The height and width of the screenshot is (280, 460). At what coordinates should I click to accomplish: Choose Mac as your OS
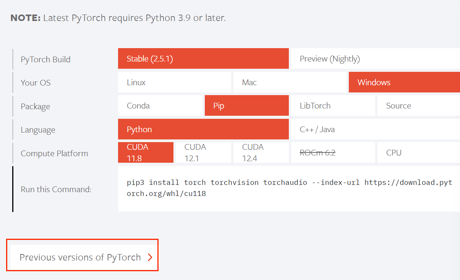[x=290, y=82]
